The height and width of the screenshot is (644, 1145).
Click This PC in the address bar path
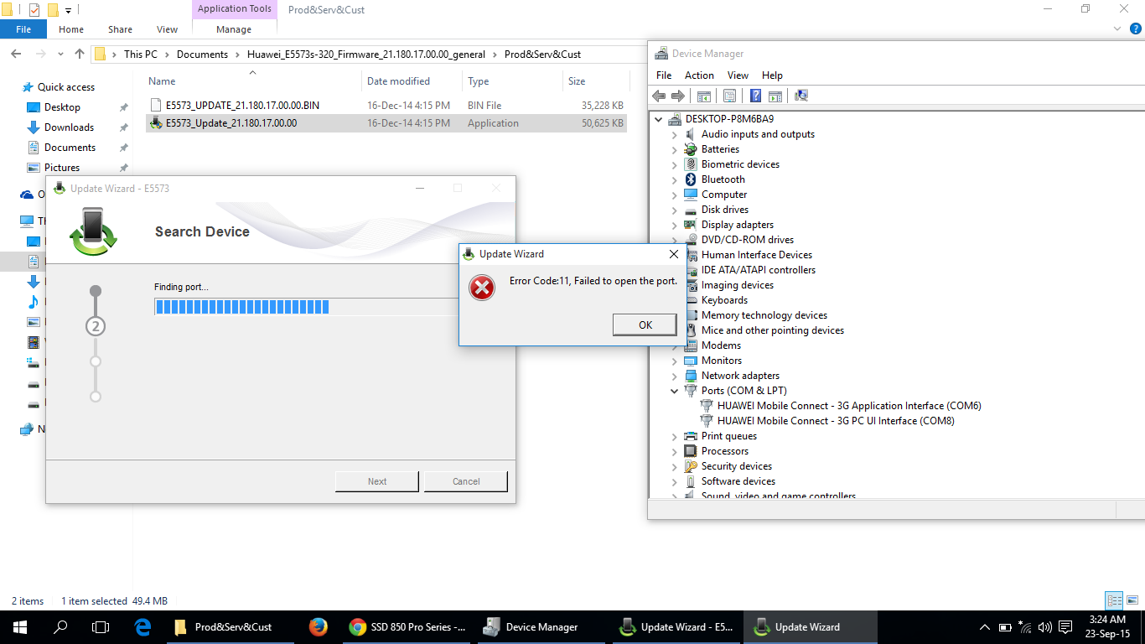click(x=140, y=55)
